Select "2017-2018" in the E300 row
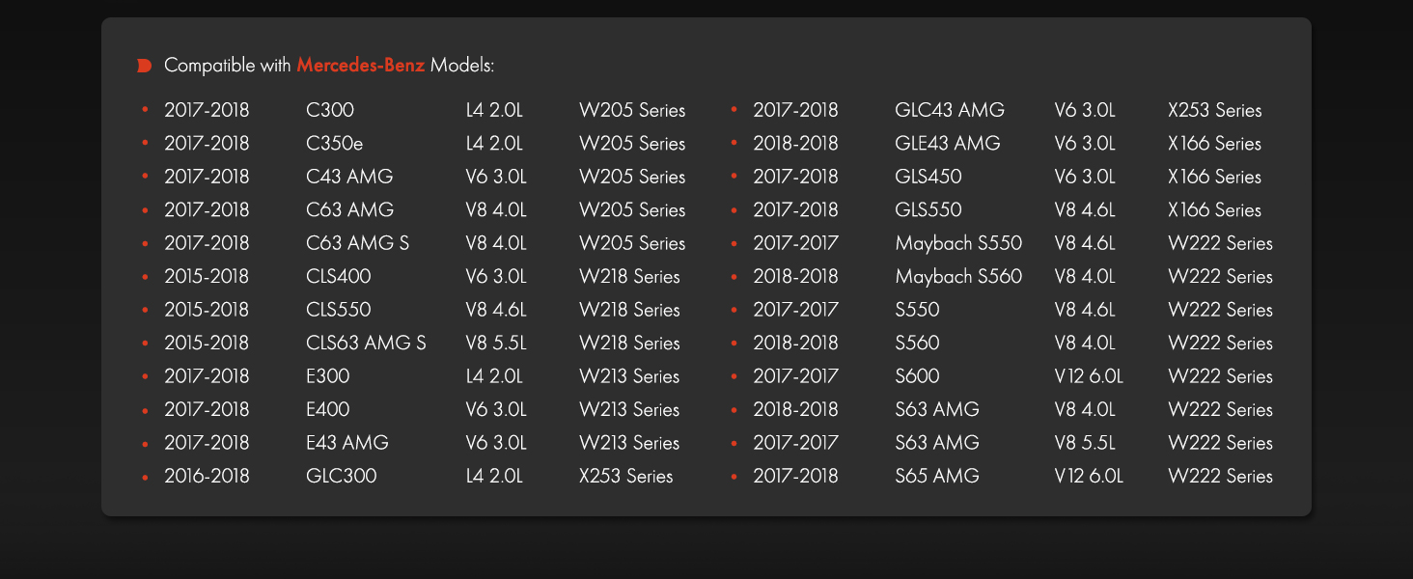The height and width of the screenshot is (579, 1413). [x=207, y=376]
